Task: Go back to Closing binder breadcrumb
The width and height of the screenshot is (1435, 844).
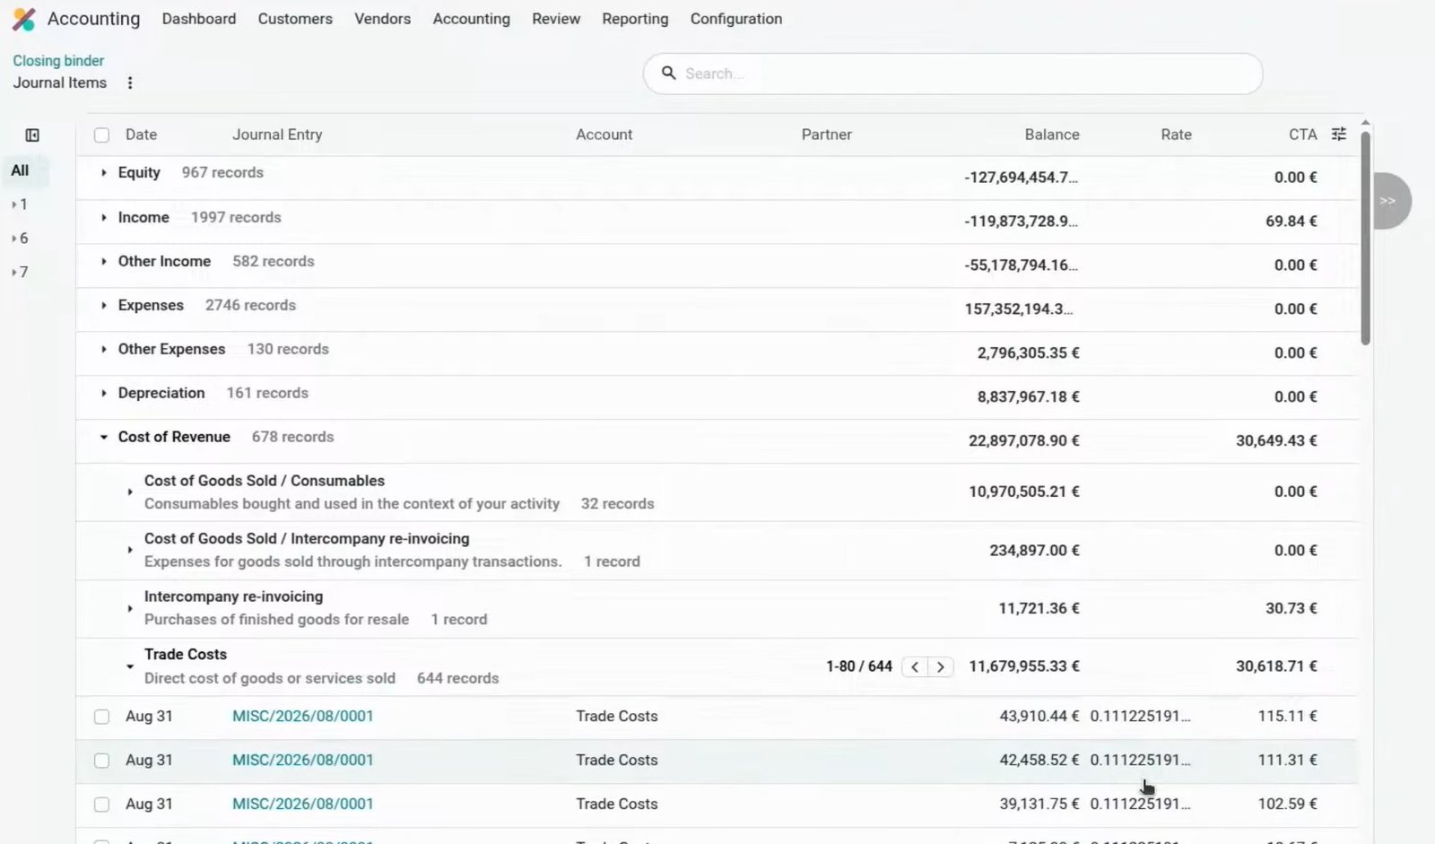Action: point(58,60)
